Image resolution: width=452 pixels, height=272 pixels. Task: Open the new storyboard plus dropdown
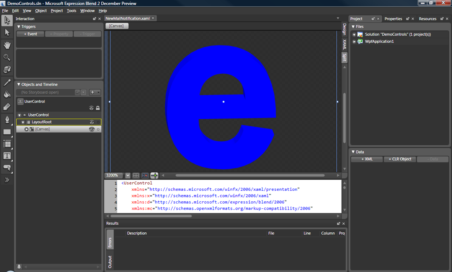tap(95, 92)
